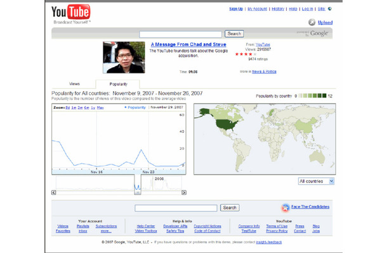Click the right arrow of the timeline scrollbar
Screen dimensions: 387x253
coord(184,192)
